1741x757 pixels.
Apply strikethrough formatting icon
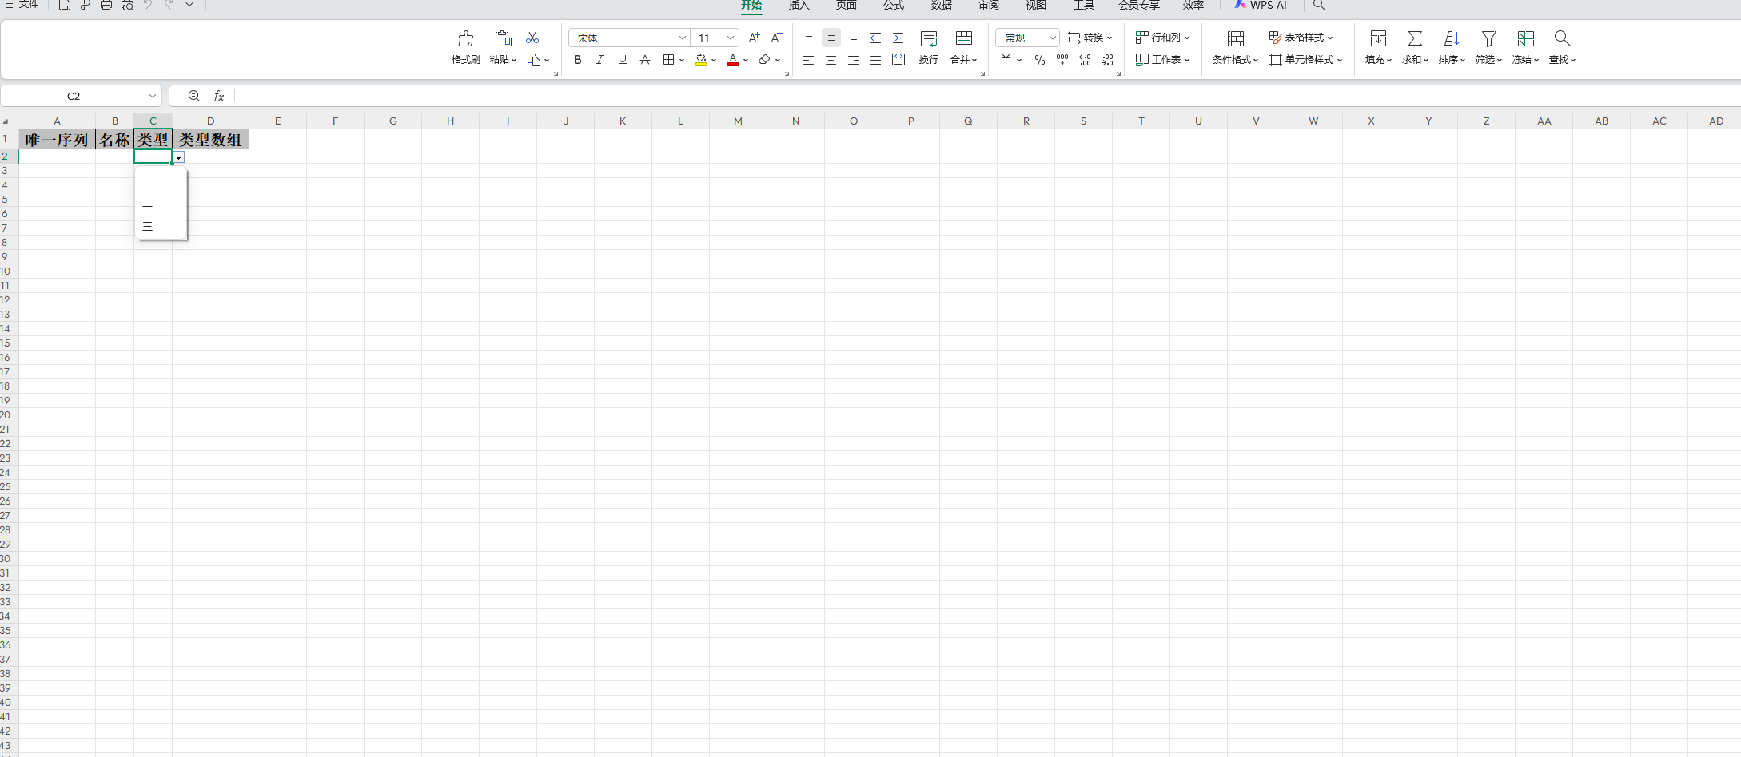(645, 60)
